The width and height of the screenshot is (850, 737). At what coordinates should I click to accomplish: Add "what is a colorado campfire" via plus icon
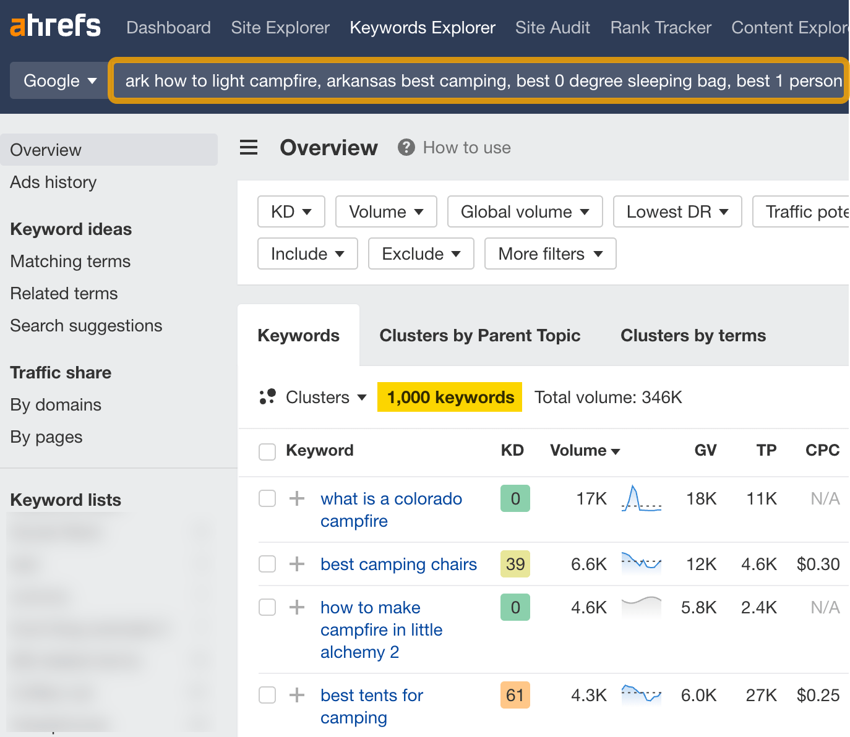(298, 498)
